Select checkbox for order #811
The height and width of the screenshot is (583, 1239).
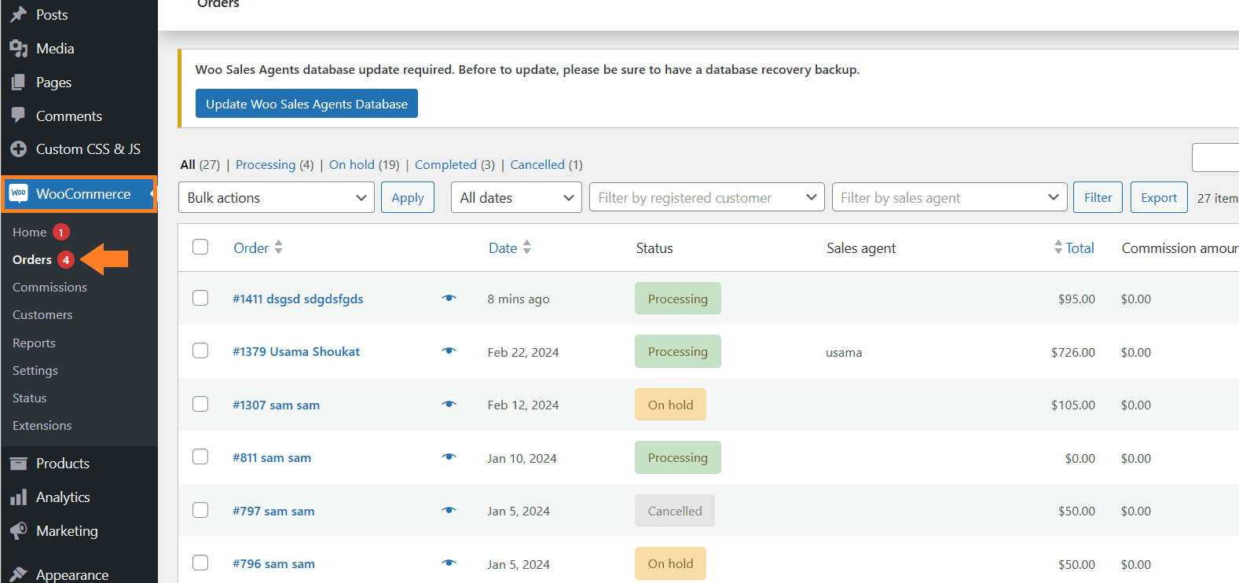point(200,456)
